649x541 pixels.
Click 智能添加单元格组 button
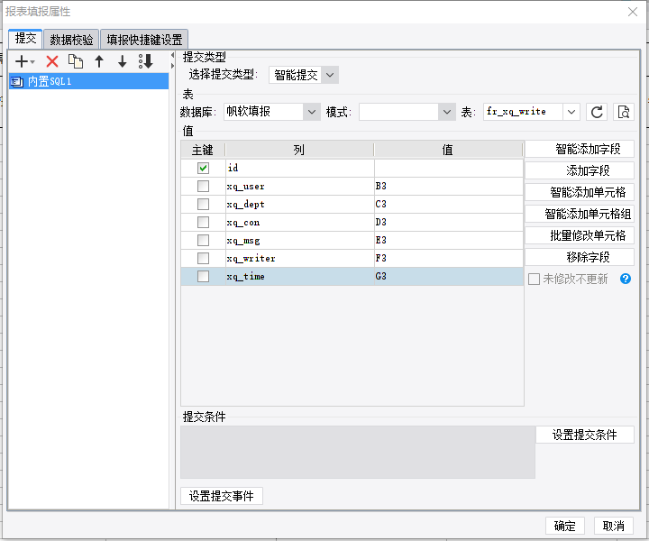[580, 214]
